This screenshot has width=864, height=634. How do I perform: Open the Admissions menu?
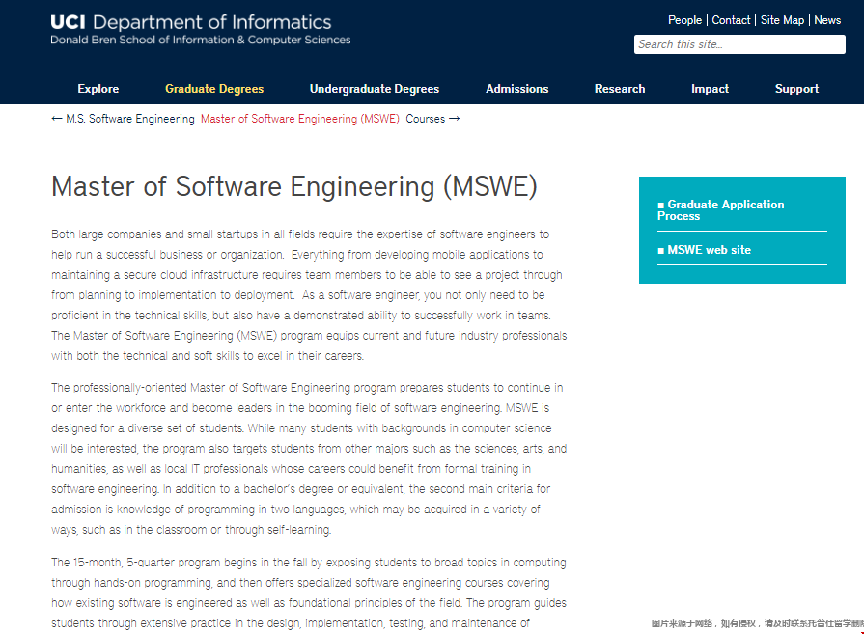(516, 89)
